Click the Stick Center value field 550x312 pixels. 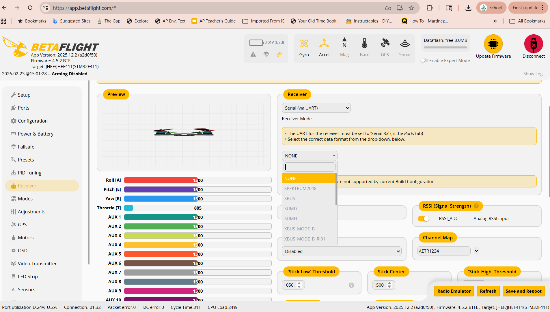pyautogui.click(x=379, y=285)
